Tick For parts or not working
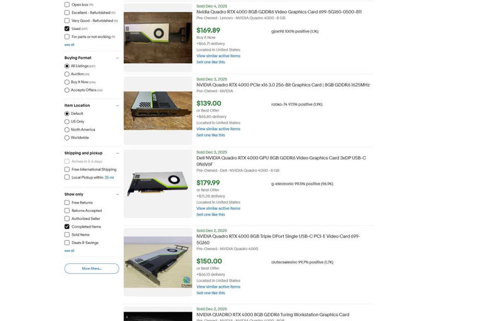This screenshot has height=321, width=482. 67,37
